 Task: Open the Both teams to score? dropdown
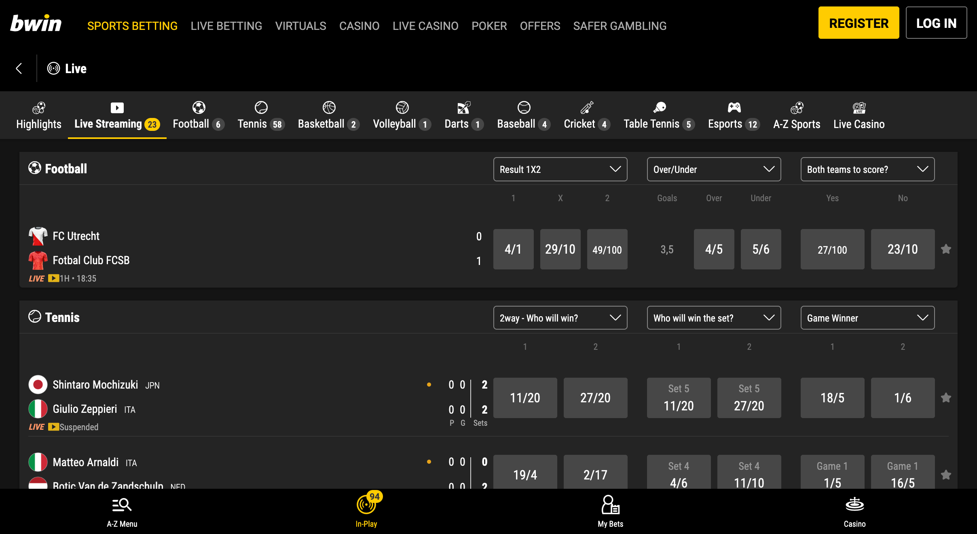(867, 169)
